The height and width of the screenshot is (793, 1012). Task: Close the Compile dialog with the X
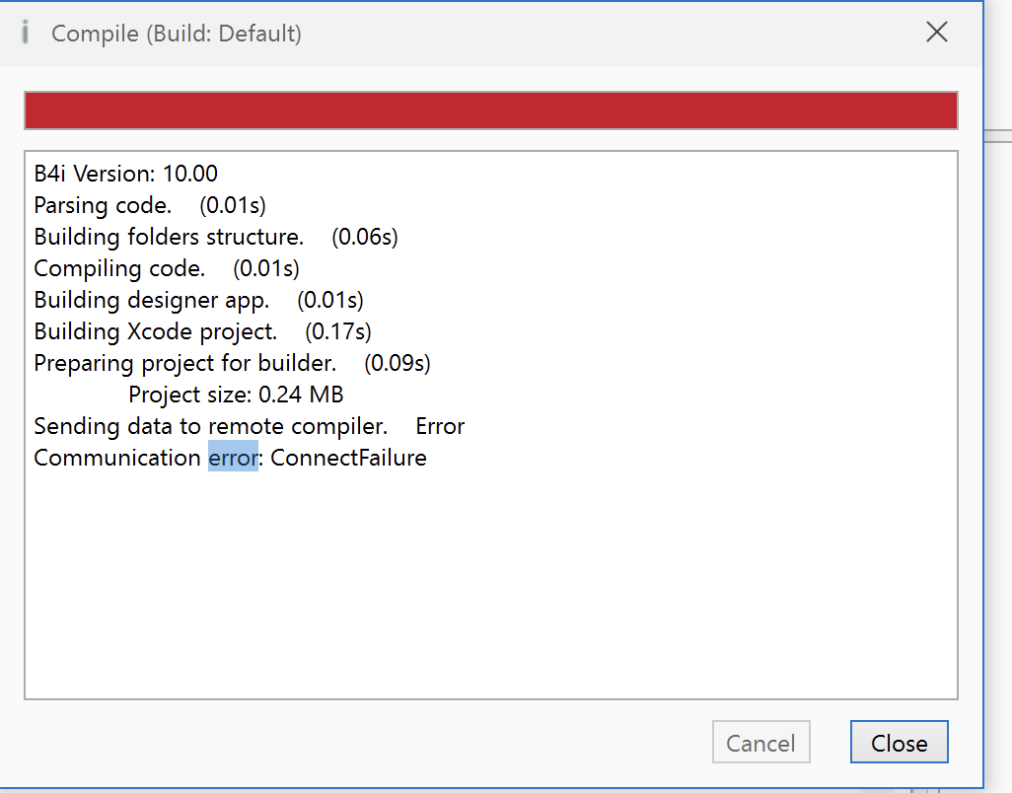937,33
